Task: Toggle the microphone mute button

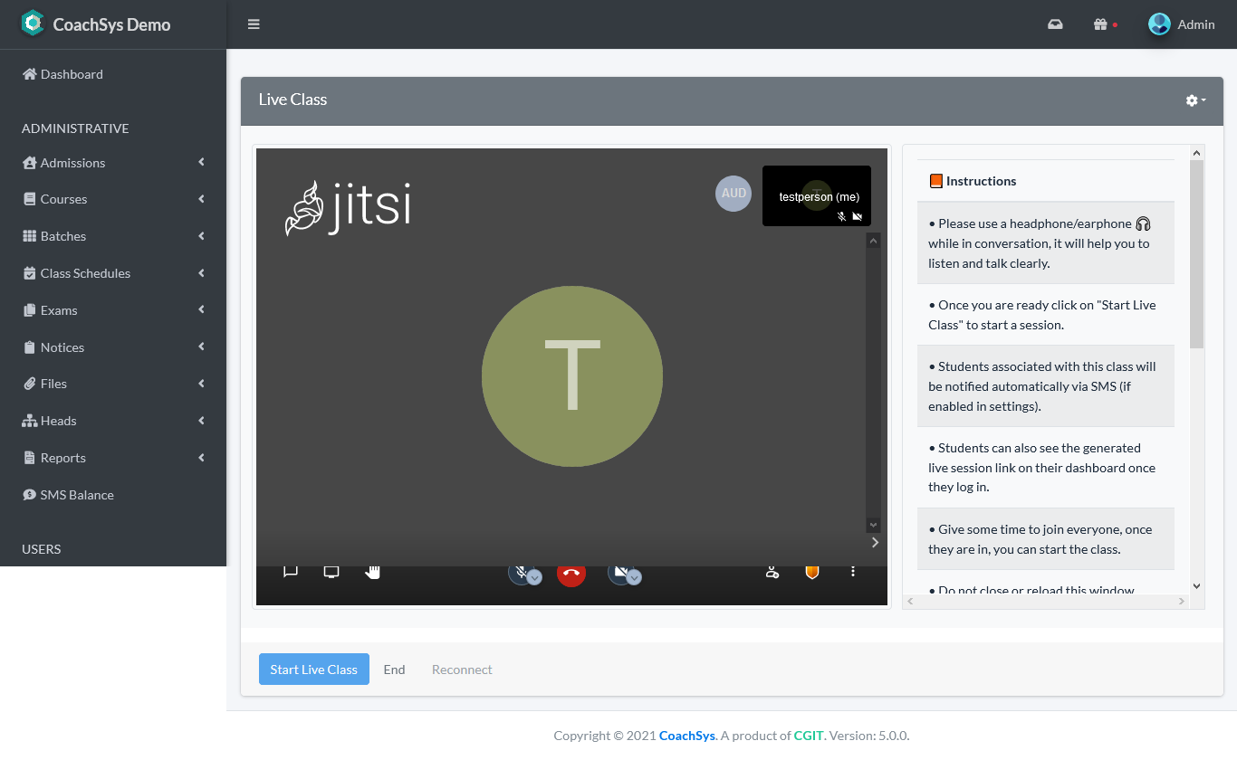Action: click(x=520, y=572)
